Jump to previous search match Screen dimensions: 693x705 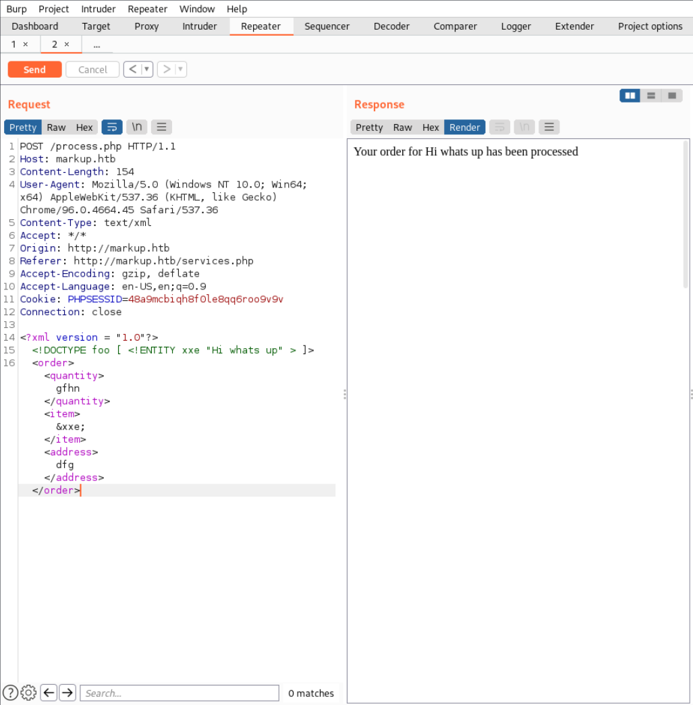(x=49, y=693)
